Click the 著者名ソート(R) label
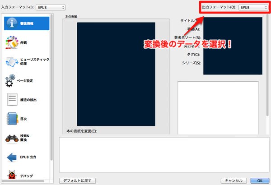 tap(188, 37)
